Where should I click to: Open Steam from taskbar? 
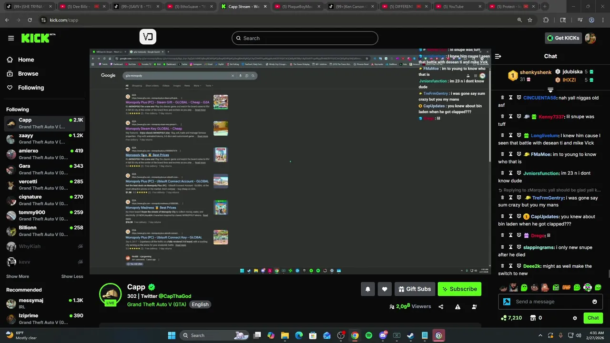410,335
